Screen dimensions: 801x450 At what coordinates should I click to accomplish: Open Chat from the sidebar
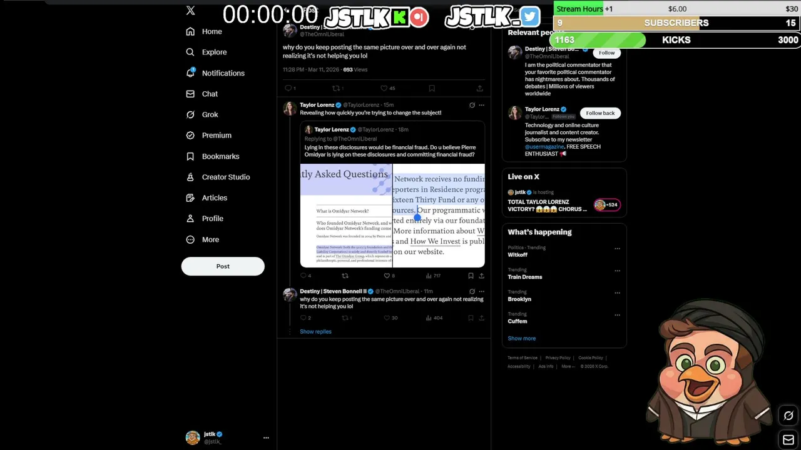[x=202, y=94]
